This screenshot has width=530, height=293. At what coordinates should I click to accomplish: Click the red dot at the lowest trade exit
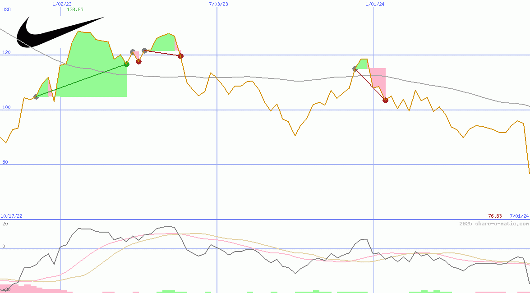point(385,100)
